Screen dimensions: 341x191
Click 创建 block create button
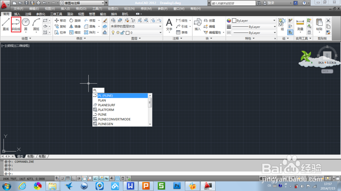(x=209, y=20)
